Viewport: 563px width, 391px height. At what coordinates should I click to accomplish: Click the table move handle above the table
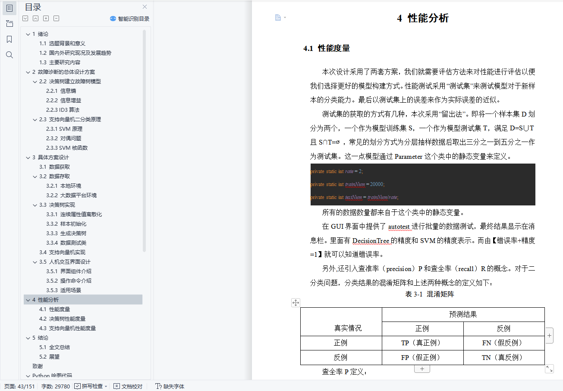(x=296, y=303)
